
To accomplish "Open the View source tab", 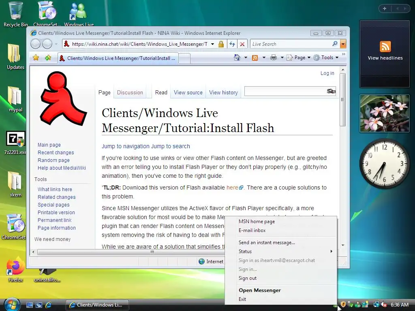I will [188, 93].
